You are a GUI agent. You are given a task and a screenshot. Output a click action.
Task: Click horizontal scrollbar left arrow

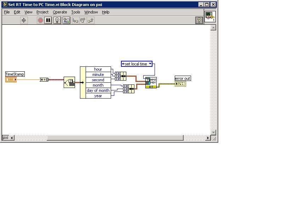coord(12,138)
